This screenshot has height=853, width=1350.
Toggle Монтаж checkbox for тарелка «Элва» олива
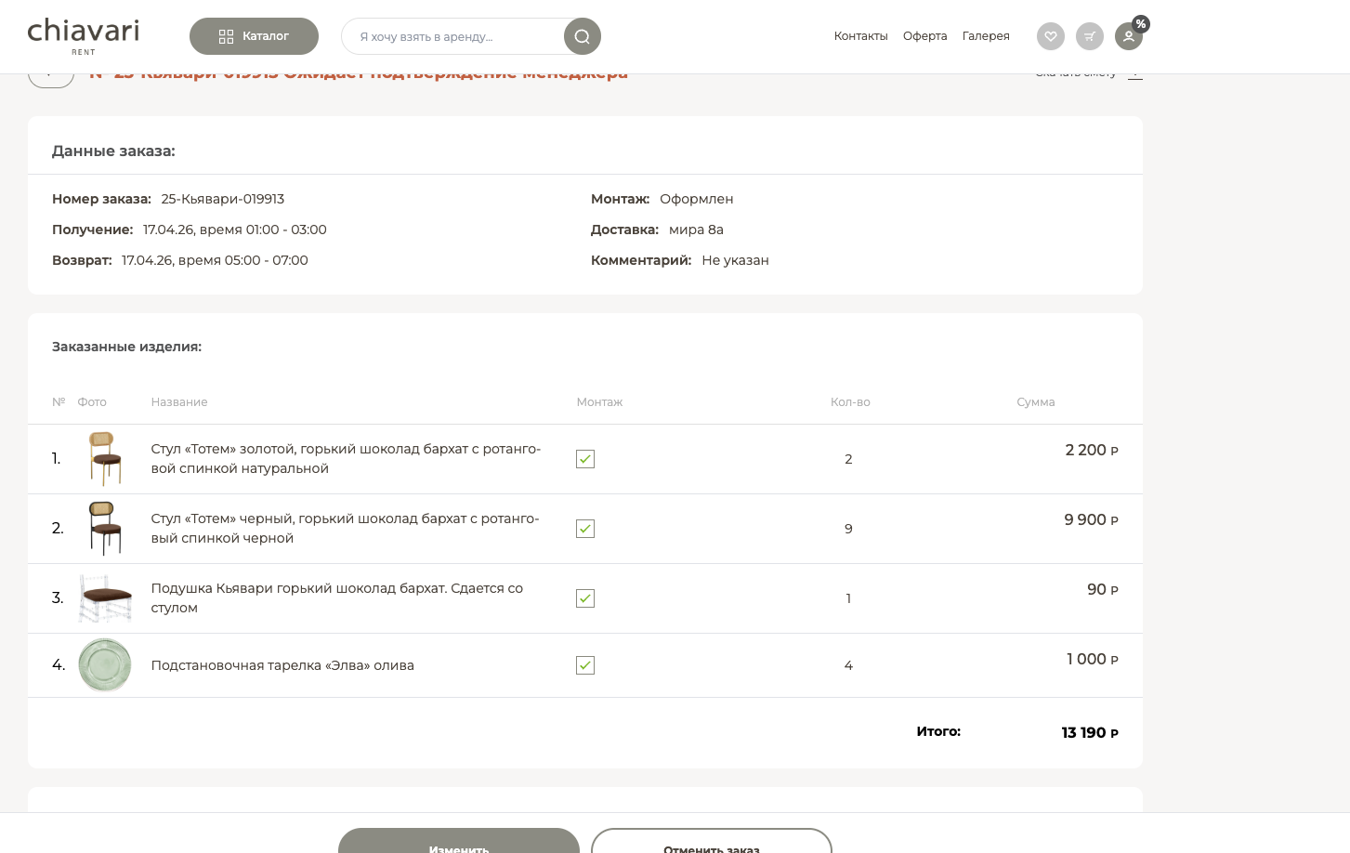coord(585,665)
